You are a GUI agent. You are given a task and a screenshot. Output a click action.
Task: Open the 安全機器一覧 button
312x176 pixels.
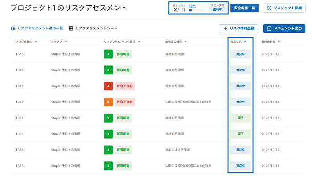244,8
